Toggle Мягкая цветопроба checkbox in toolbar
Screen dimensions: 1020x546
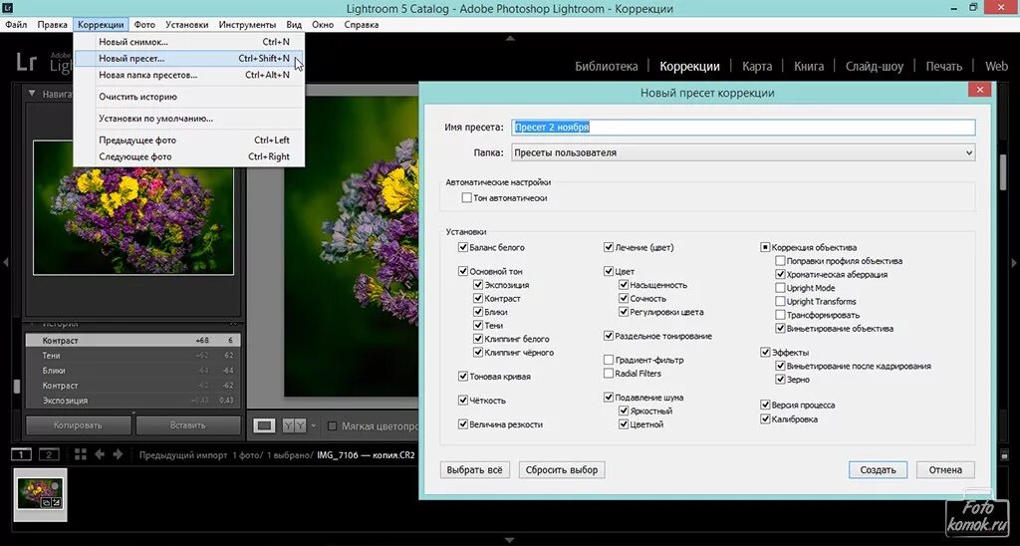click(332, 426)
